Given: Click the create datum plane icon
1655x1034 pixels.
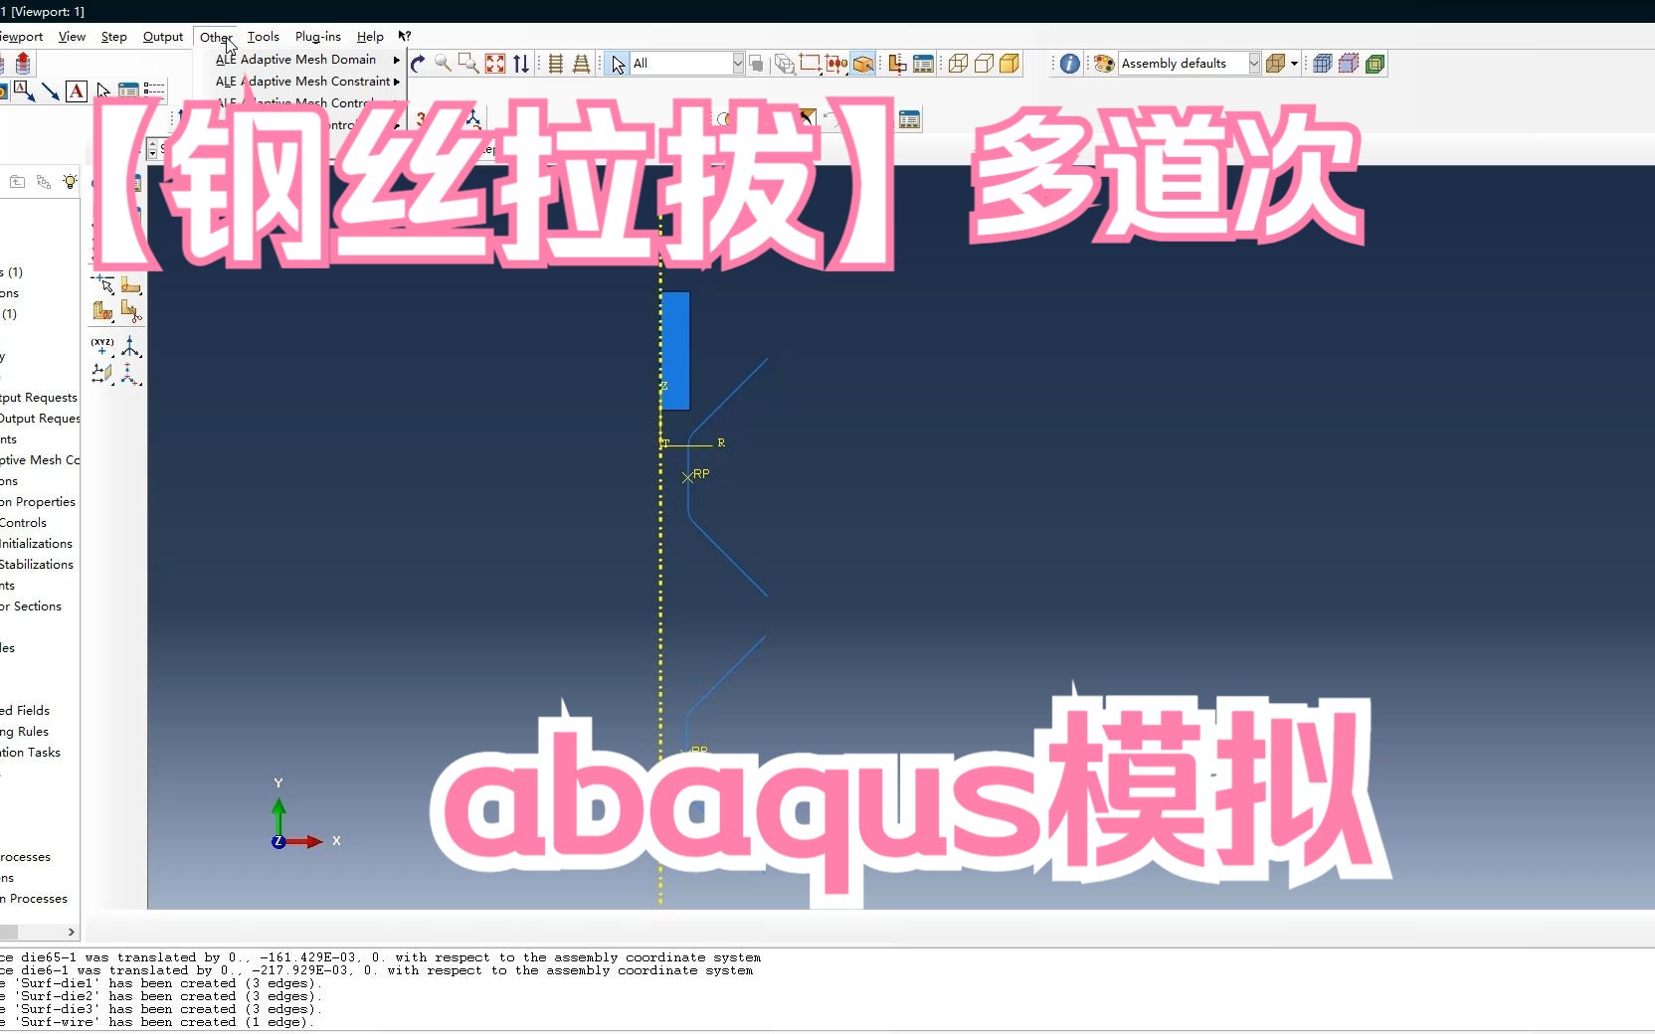Looking at the screenshot, I should tap(102, 374).
